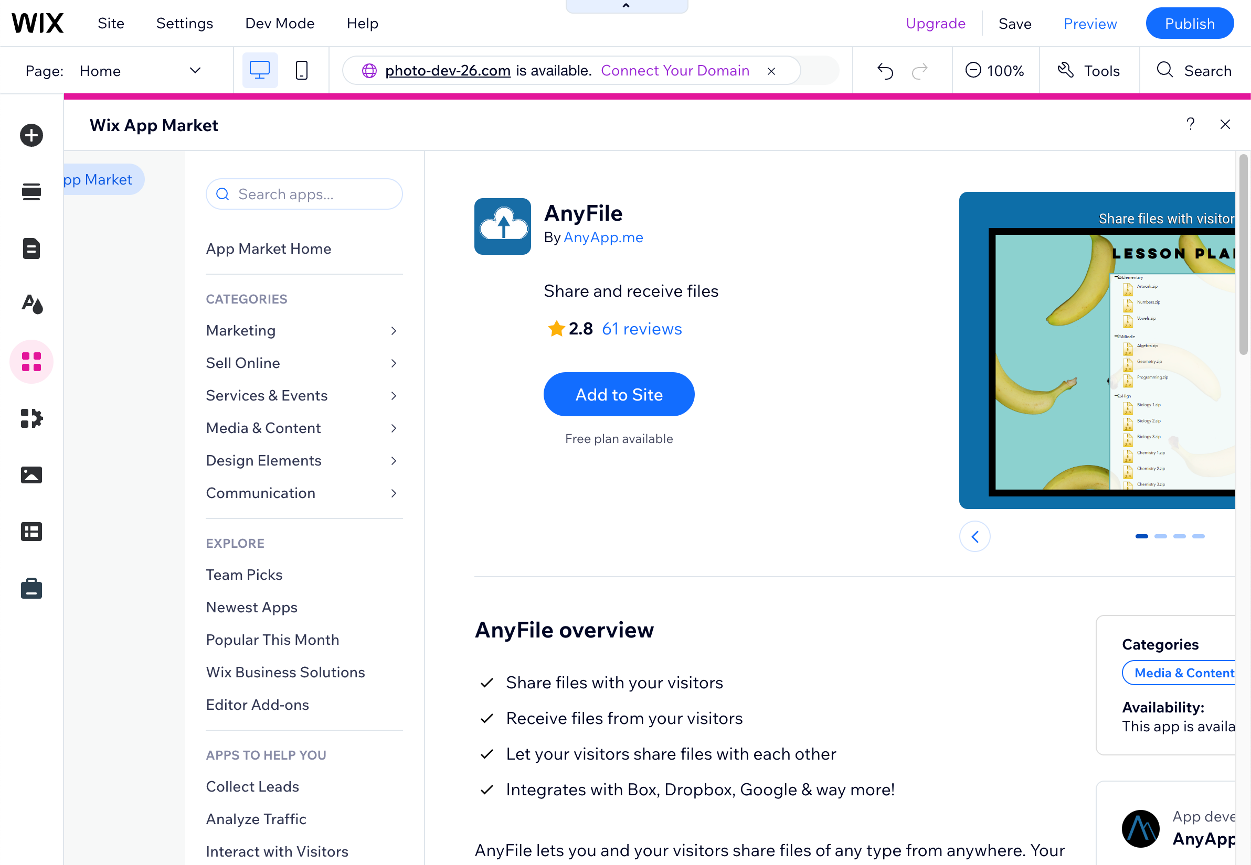The image size is (1251, 865).
Task: Click the globe icon in domain banner
Action: click(x=369, y=70)
